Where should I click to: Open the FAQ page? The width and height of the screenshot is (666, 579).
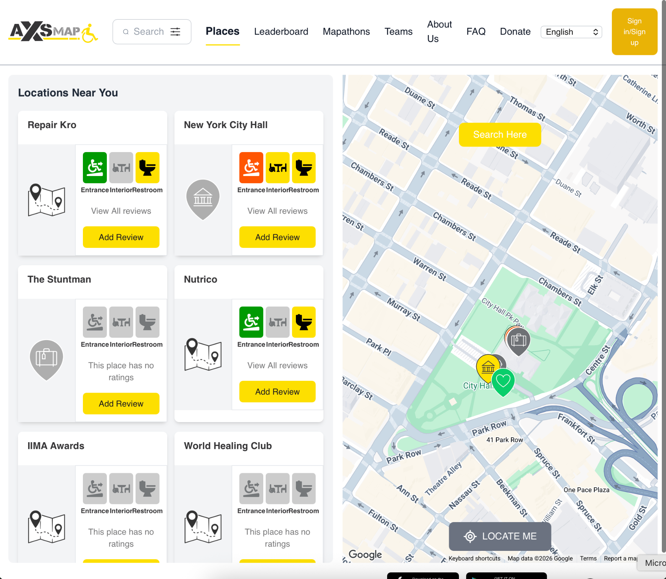click(x=476, y=32)
